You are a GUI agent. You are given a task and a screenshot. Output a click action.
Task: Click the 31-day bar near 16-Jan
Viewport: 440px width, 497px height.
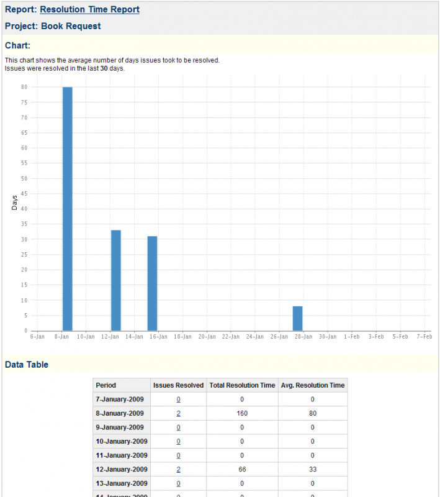click(x=153, y=283)
